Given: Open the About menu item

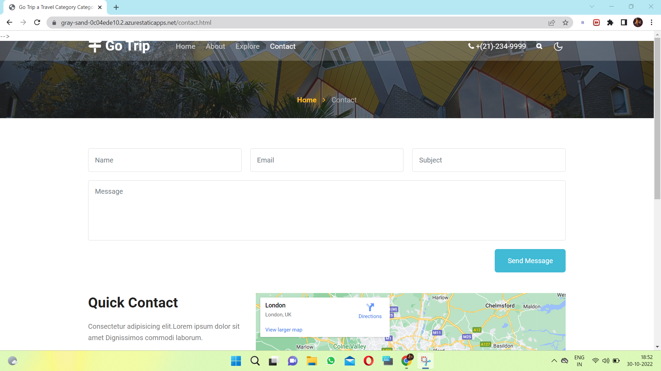Looking at the screenshot, I should pos(215,46).
